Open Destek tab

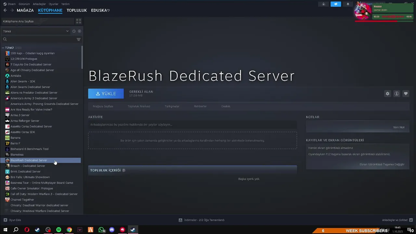pos(226,106)
